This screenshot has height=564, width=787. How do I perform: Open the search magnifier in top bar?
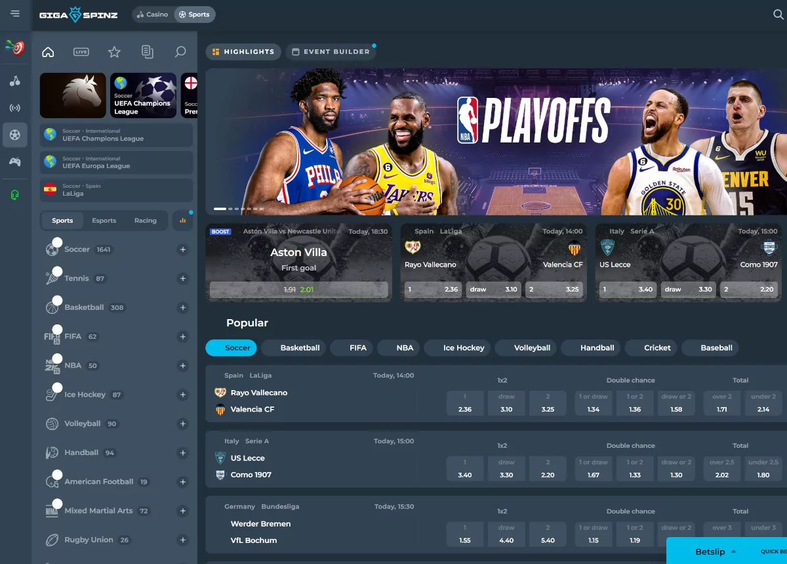point(778,14)
